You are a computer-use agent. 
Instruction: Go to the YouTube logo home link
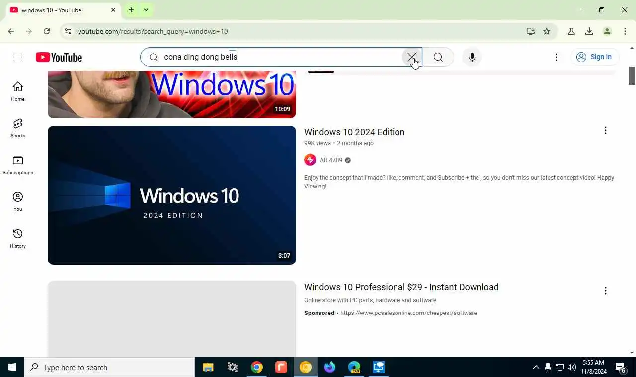tap(59, 58)
